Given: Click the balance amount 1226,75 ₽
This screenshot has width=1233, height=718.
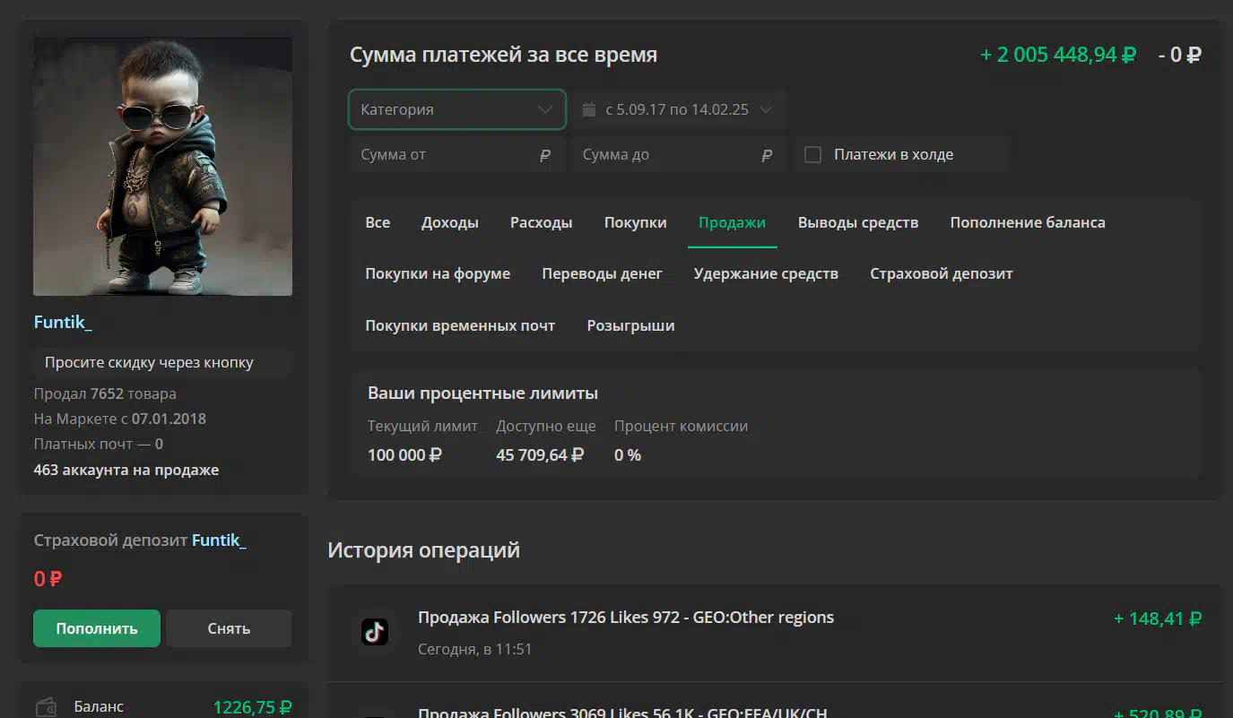Looking at the screenshot, I should click(253, 706).
